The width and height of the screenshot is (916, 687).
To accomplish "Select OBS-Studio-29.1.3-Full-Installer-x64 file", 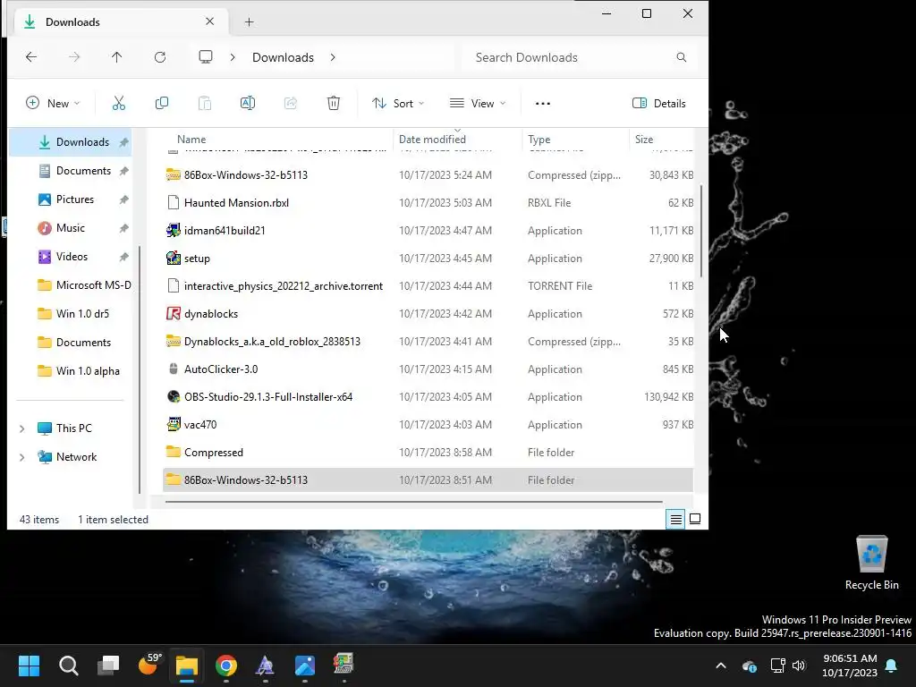I will pyautogui.click(x=428, y=397).
